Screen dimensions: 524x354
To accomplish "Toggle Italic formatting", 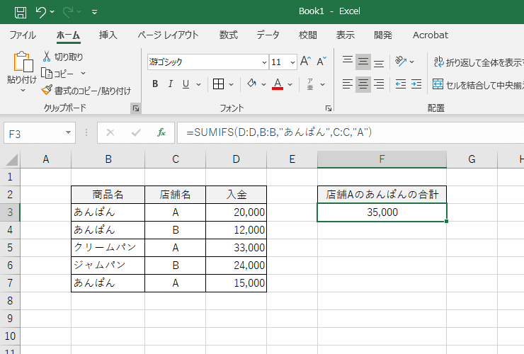I will pos(171,84).
